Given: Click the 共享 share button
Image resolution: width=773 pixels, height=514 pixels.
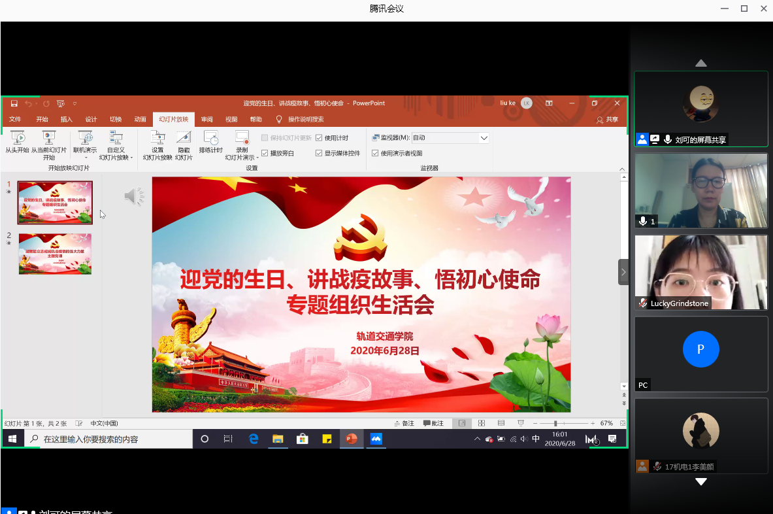Looking at the screenshot, I should [x=608, y=120].
